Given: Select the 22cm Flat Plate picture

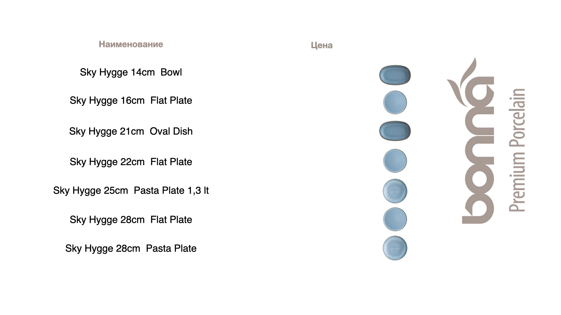Looking at the screenshot, I should (x=395, y=161).
